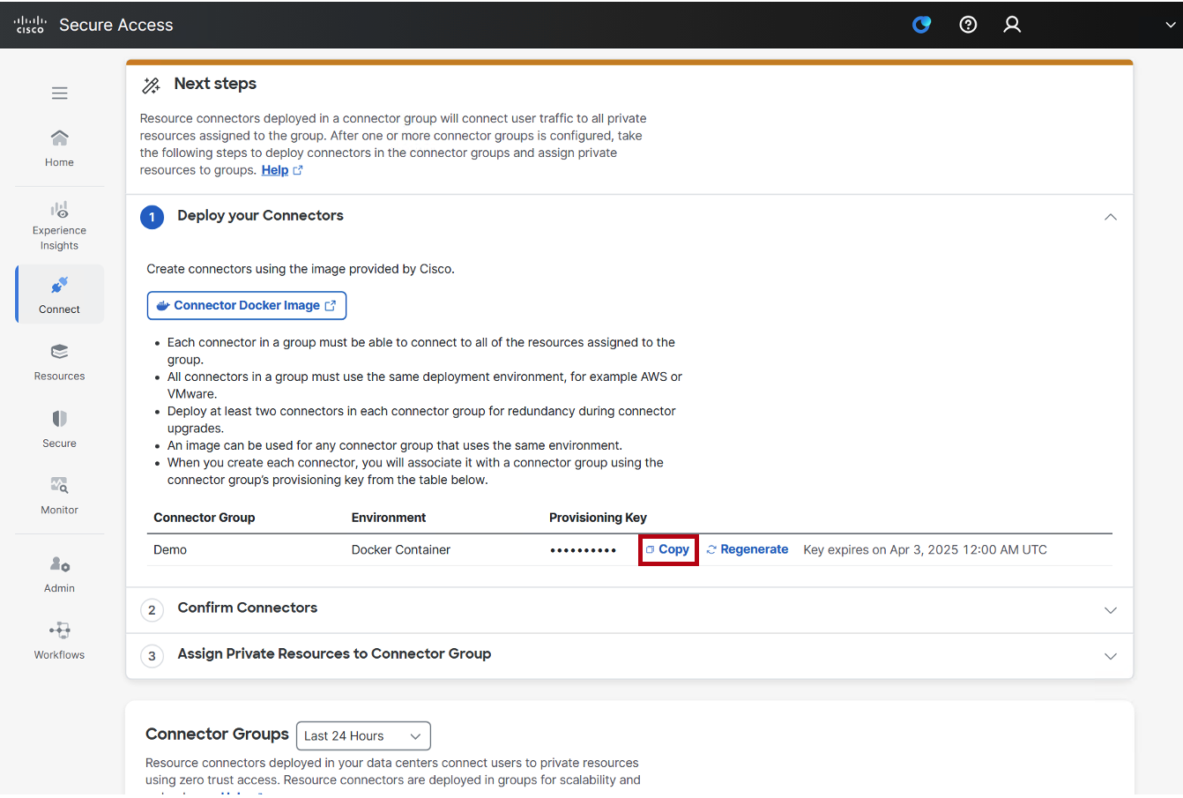Click the Environment column header
This screenshot has width=1183, height=798.
[x=389, y=518]
